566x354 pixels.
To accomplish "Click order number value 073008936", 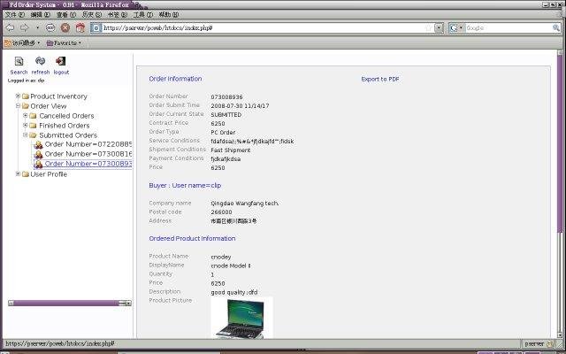I will click(226, 97).
